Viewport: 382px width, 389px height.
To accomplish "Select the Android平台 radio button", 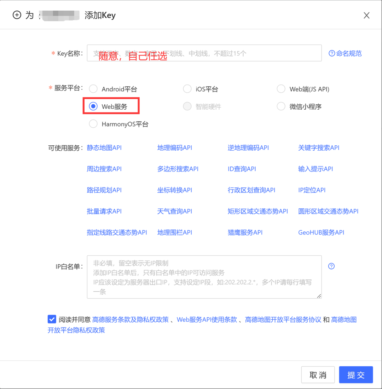I will coord(93,89).
